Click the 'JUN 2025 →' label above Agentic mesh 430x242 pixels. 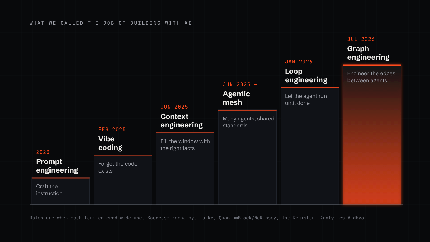(x=240, y=84)
